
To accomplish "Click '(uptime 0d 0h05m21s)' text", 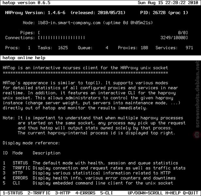I will point(128,23).
